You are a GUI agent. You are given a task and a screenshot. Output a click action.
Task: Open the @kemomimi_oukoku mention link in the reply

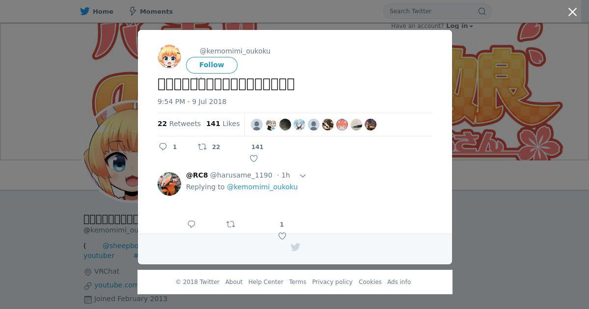[262, 187]
